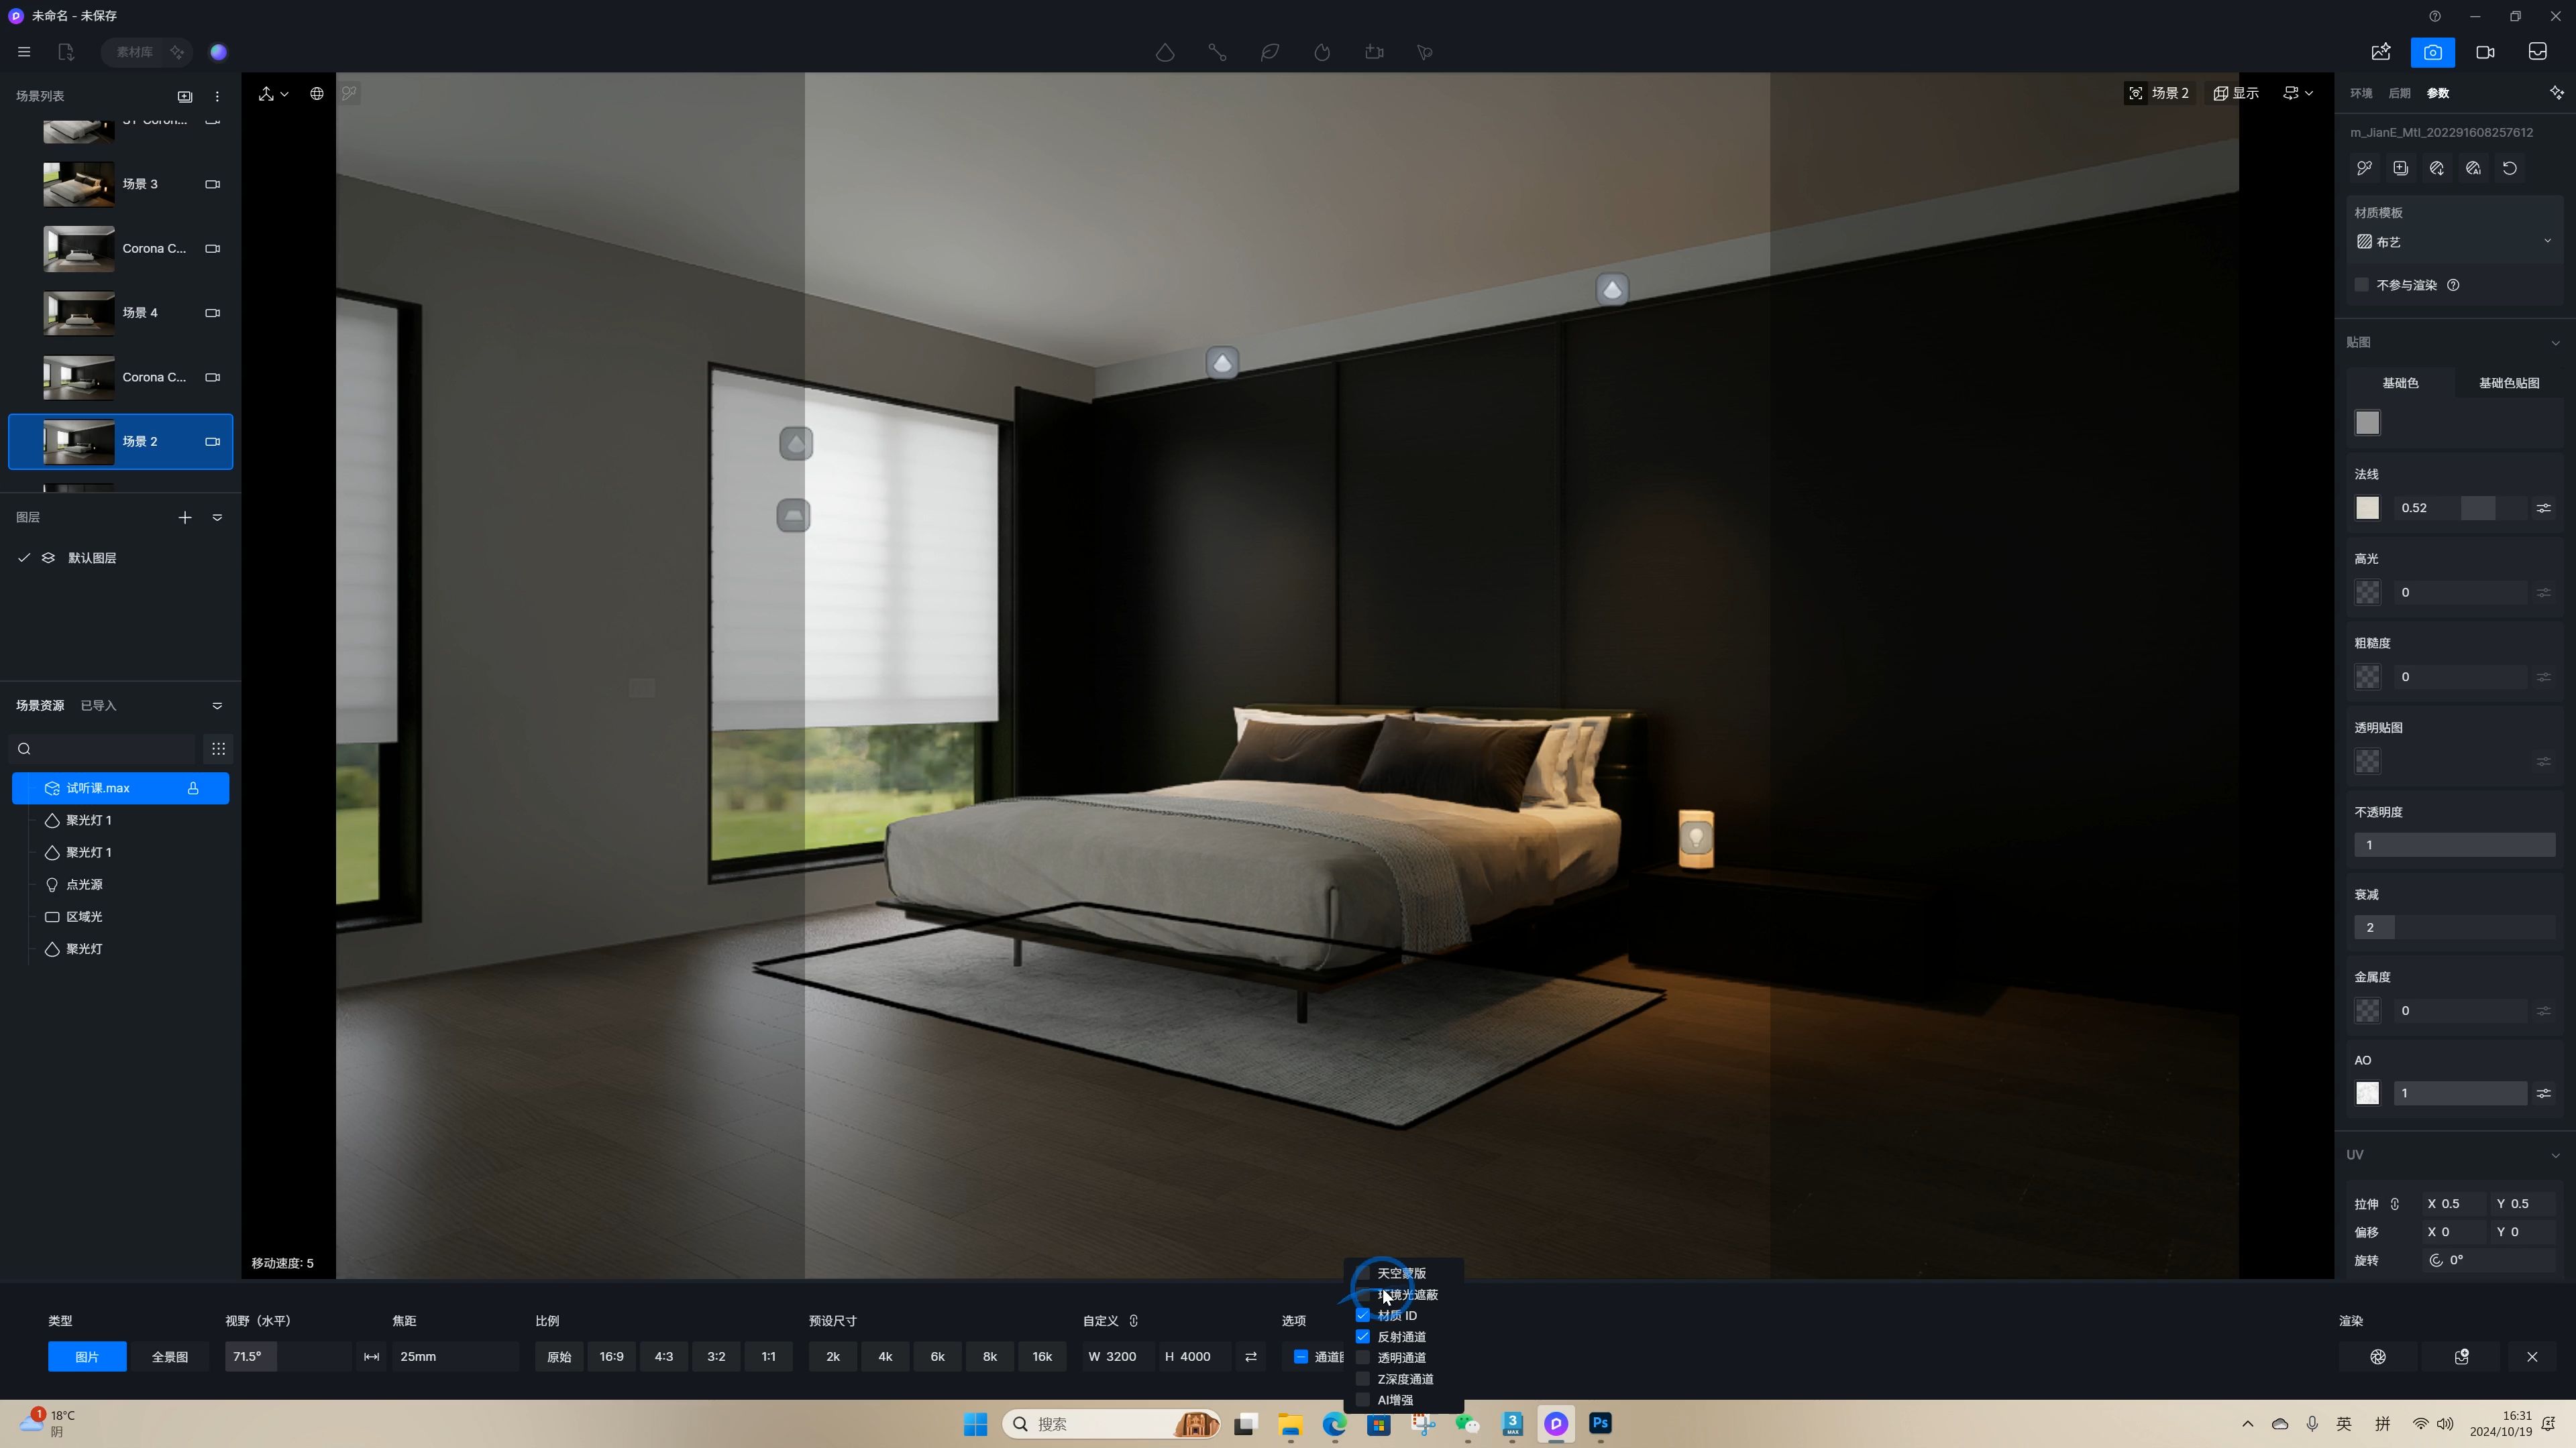Click camera icon beside 场景 3
Viewport: 2576px width, 1448px height.
click(213, 184)
